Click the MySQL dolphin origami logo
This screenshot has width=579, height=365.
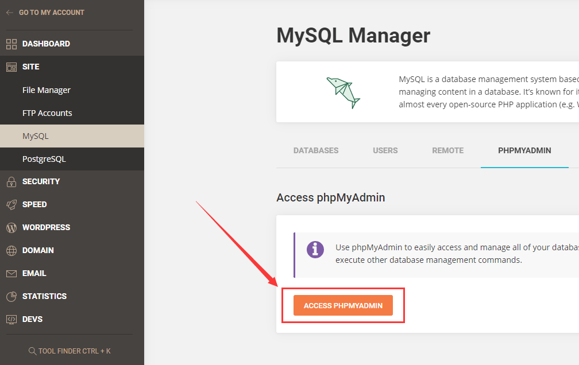point(343,92)
